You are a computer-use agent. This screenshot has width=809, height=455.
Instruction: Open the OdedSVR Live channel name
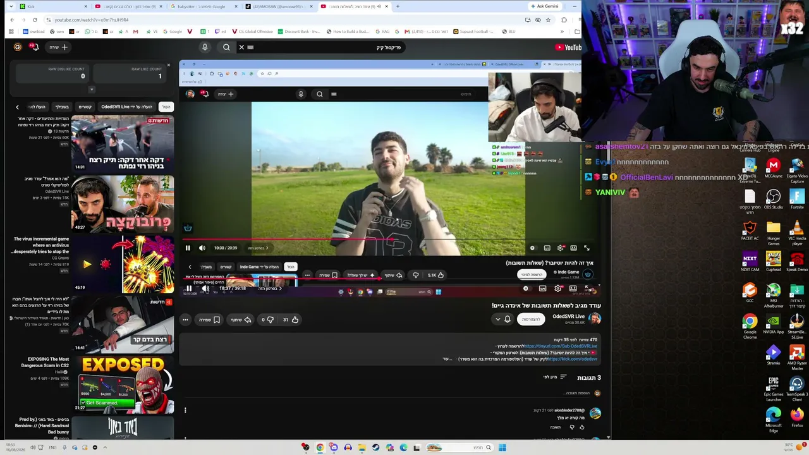coord(569,316)
